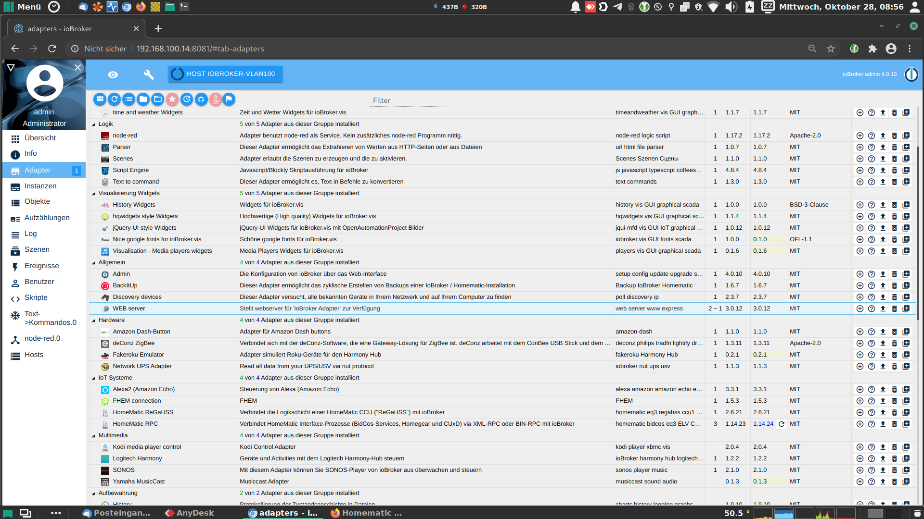Open Szenen in sidebar

(x=37, y=249)
